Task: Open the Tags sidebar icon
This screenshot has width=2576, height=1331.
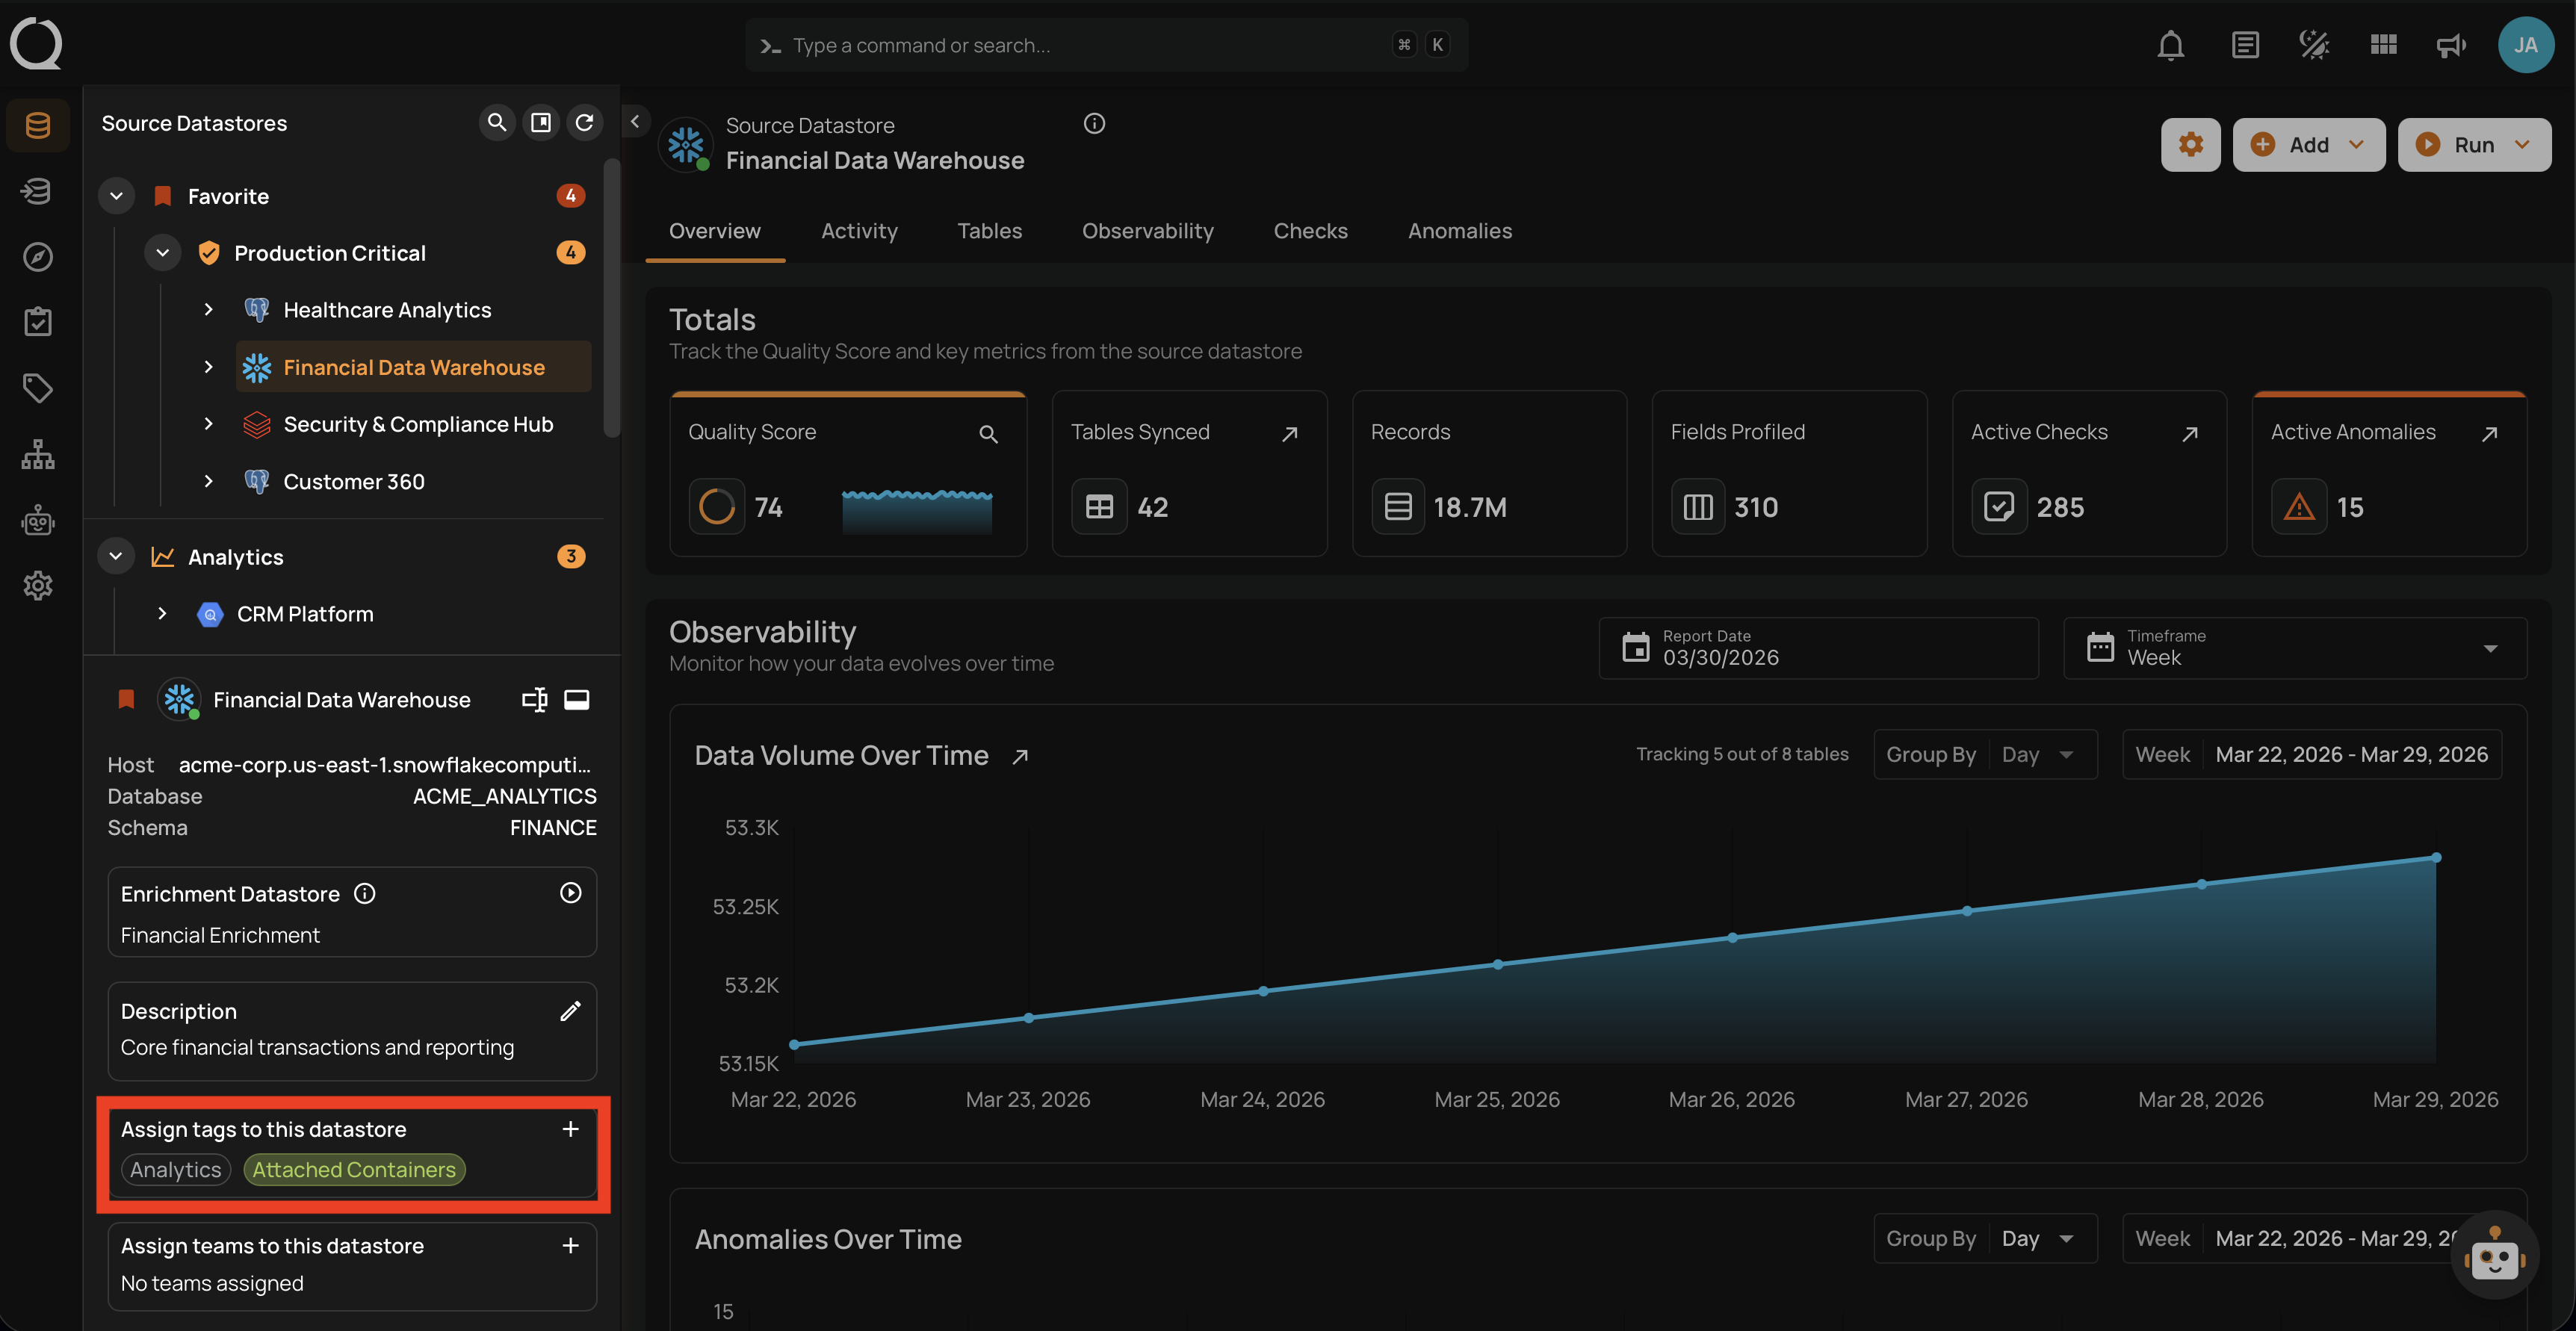Action: 38,388
